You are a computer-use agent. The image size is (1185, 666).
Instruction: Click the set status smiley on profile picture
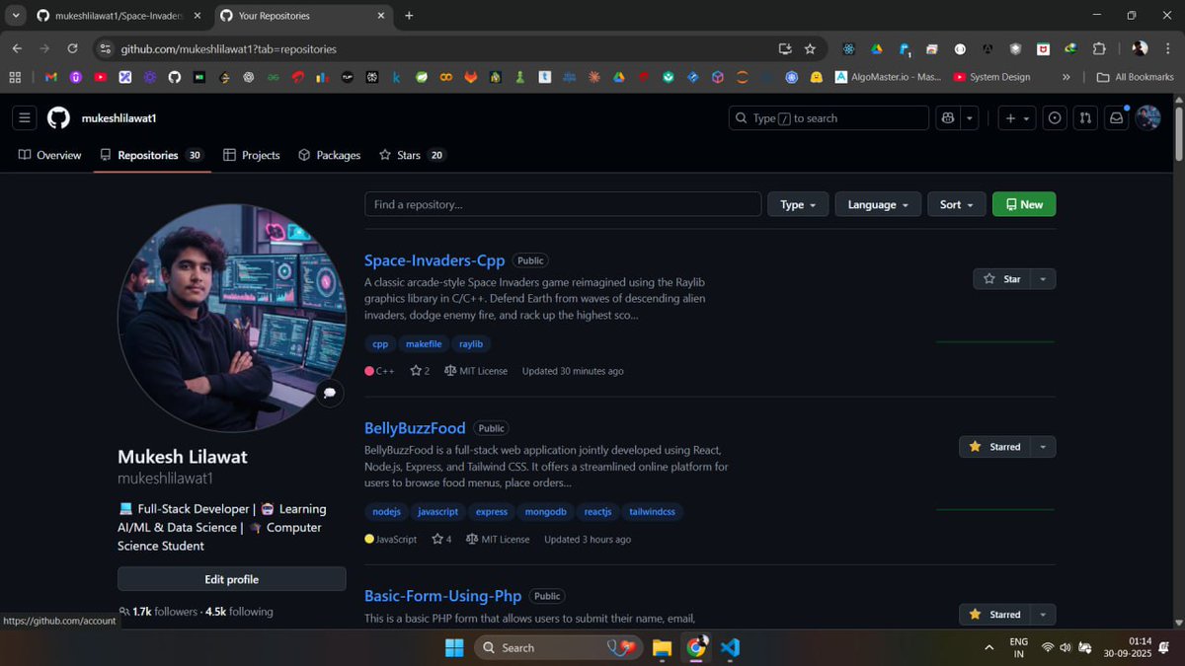tap(329, 392)
